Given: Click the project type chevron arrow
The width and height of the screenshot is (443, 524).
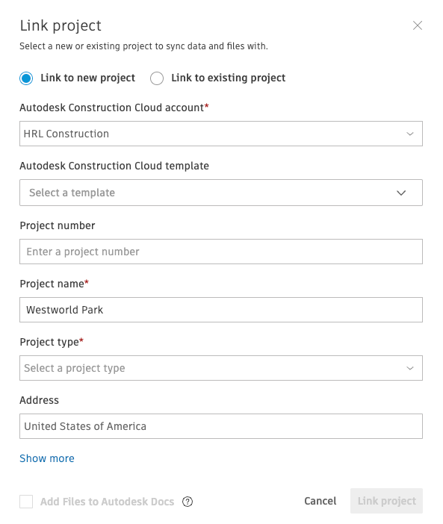Looking at the screenshot, I should (x=410, y=368).
